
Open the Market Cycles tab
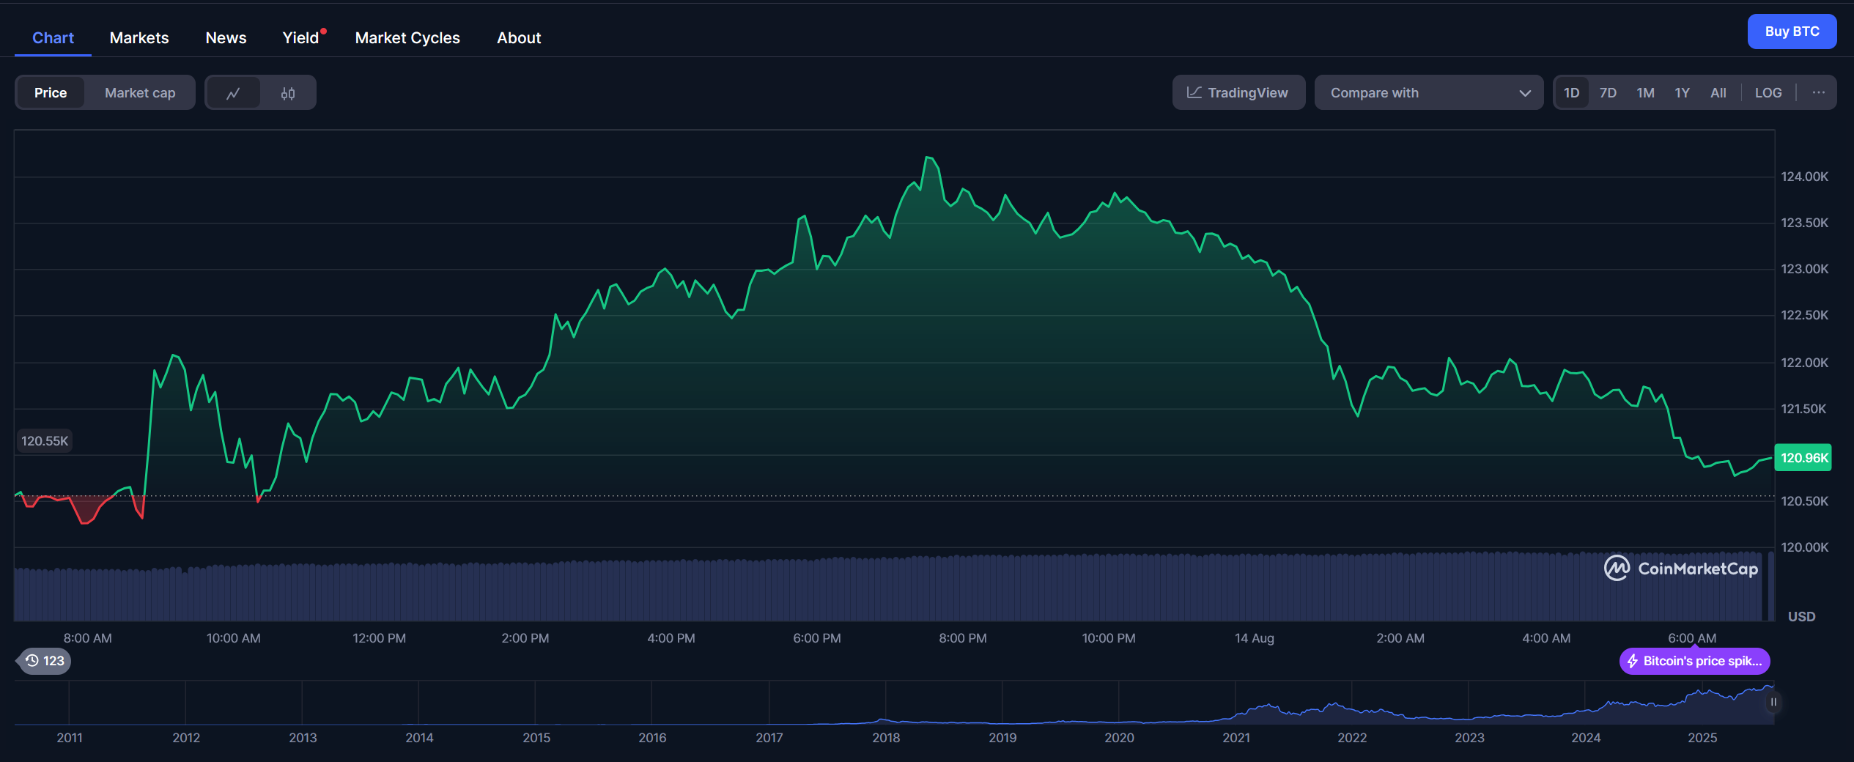point(407,38)
